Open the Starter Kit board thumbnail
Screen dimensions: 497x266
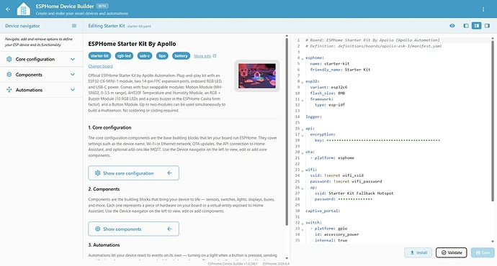(257, 76)
